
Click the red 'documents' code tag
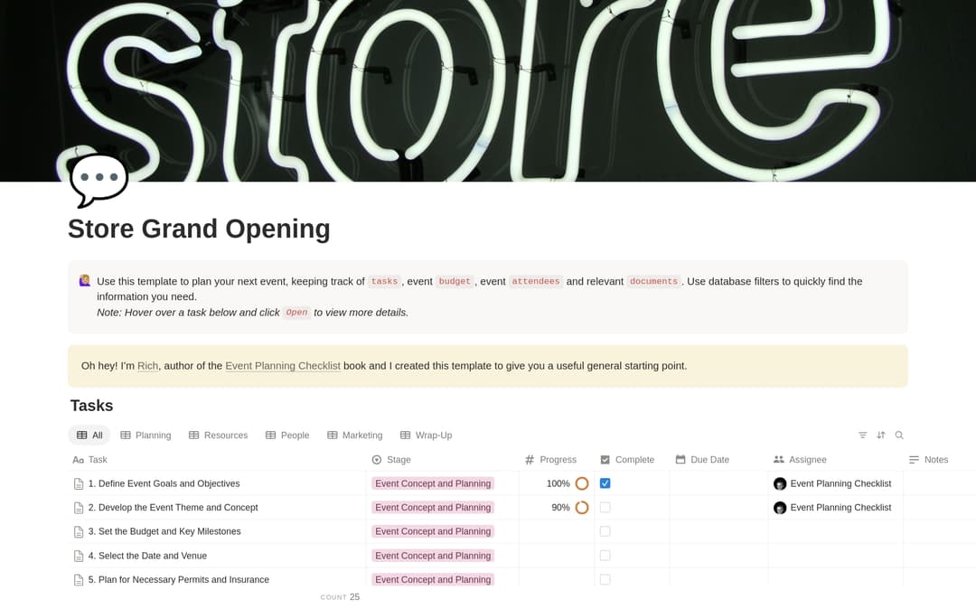pos(653,281)
